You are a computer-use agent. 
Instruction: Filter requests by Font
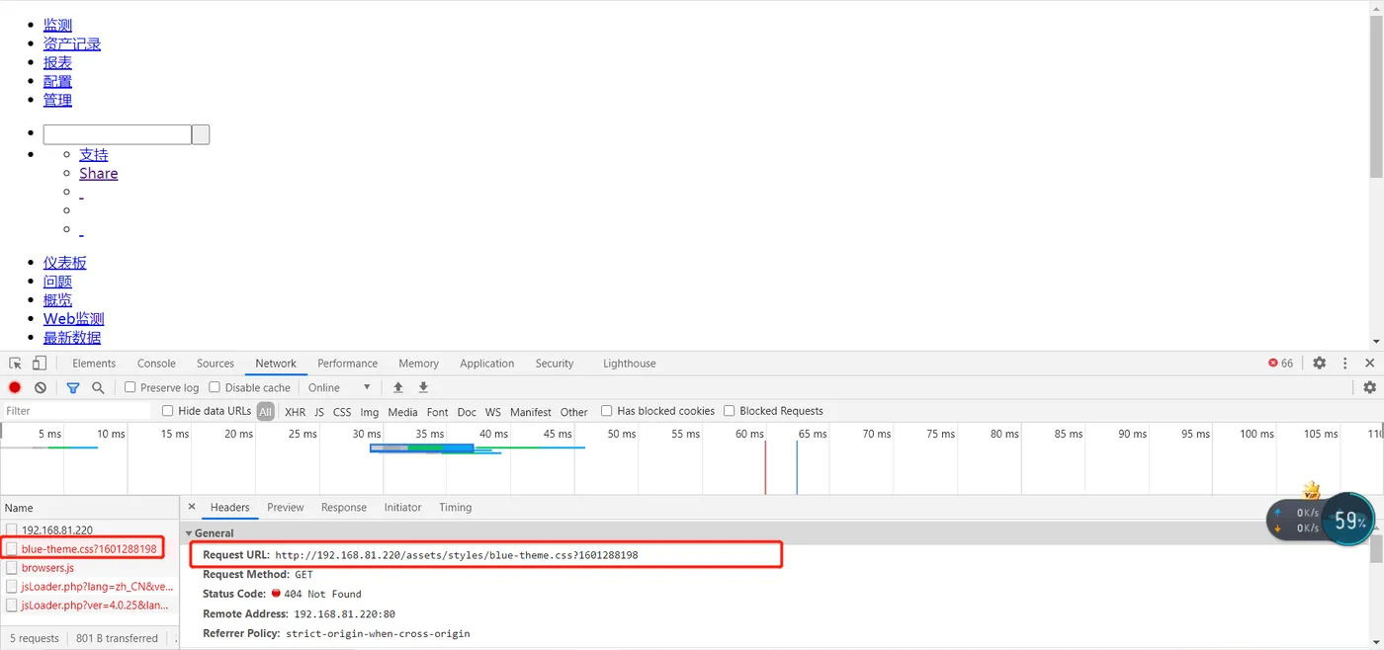438,412
